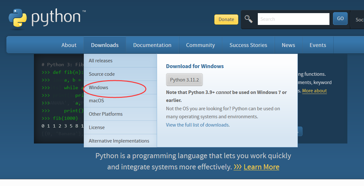Screen dimensions: 364x186
Task: Choose Source code in Downloads dropdown
Action: pos(102,74)
